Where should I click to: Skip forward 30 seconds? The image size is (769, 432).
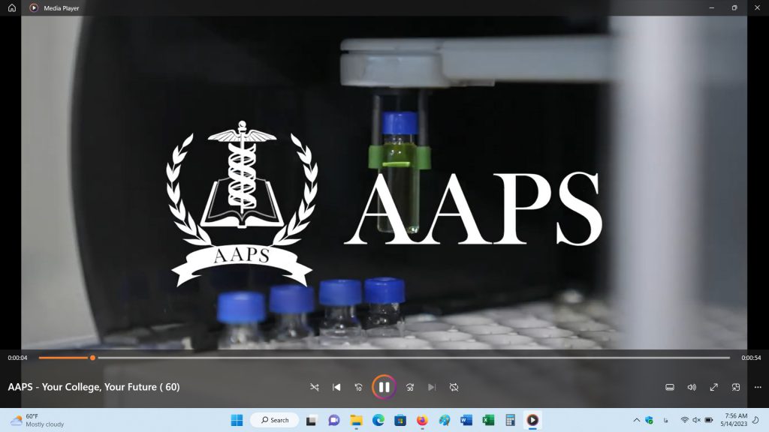click(410, 387)
